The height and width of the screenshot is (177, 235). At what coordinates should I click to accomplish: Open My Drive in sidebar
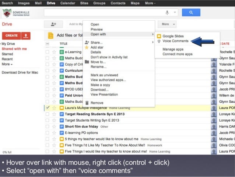(x=8, y=44)
